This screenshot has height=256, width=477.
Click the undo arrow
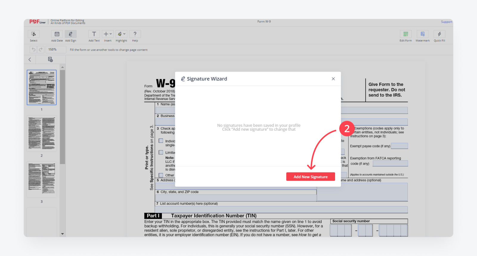(33, 49)
